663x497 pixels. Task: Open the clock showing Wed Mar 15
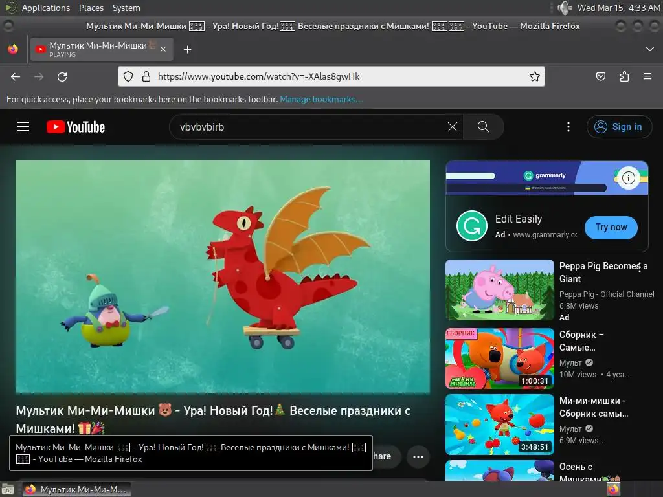[618, 8]
